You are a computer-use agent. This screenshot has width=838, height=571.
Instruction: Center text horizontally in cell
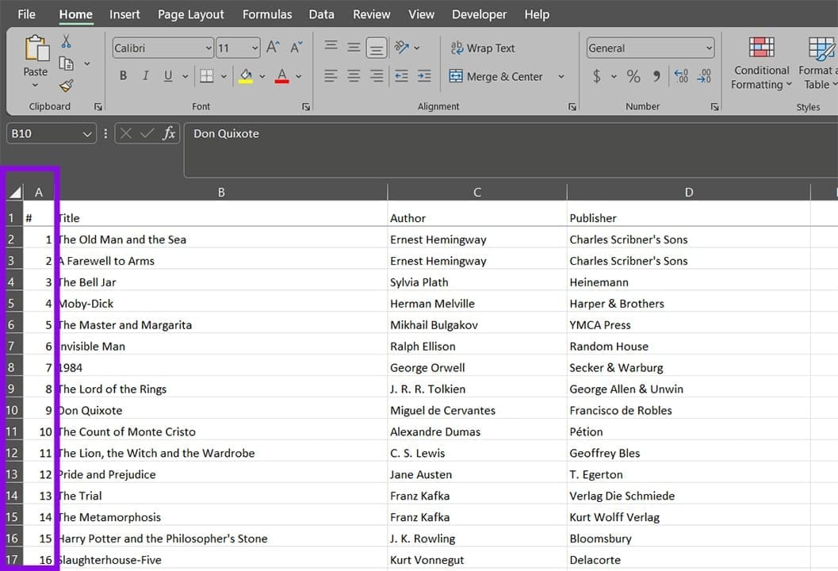pos(354,76)
